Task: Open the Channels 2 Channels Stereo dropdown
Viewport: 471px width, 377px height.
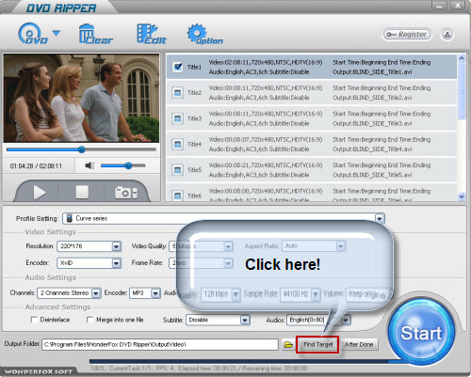Action: point(96,293)
